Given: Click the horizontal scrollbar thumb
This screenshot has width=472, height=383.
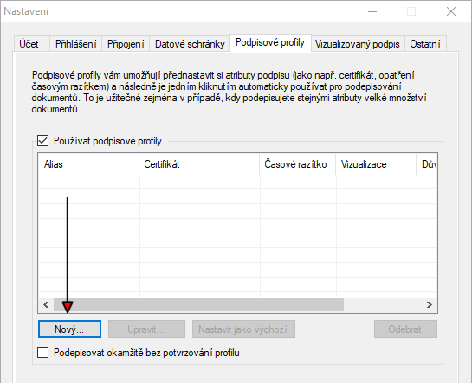Looking at the screenshot, I should pos(198,305).
